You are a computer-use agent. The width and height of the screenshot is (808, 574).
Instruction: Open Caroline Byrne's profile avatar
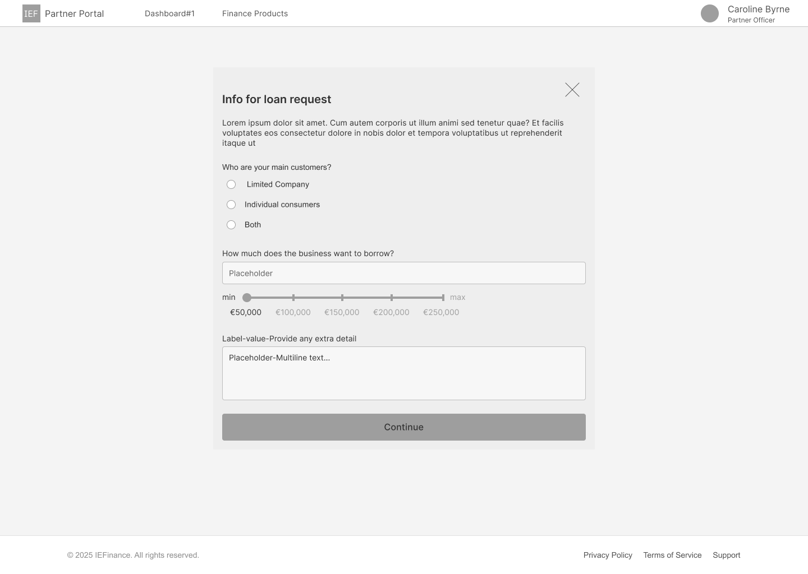710,13
